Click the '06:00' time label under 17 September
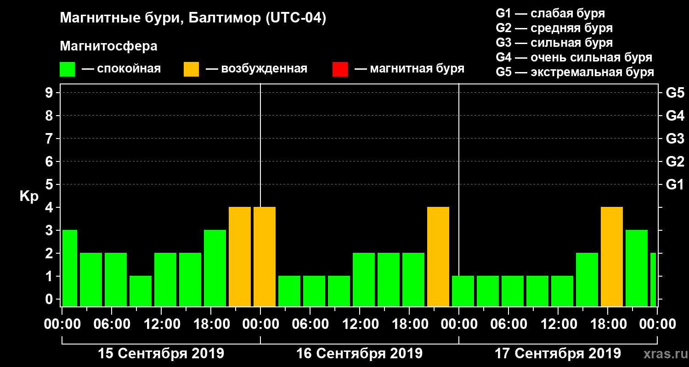Screen dimensions: 689x367 [508, 324]
